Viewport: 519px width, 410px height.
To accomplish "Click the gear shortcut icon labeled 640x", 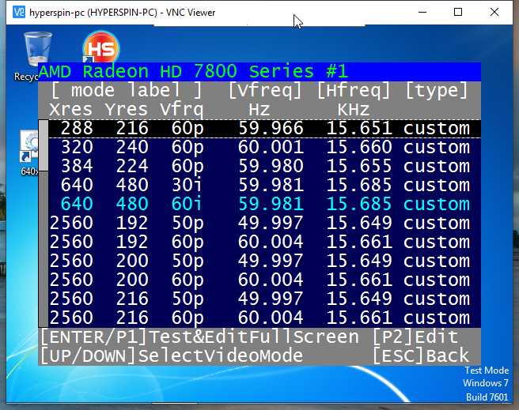I will tap(28, 147).
